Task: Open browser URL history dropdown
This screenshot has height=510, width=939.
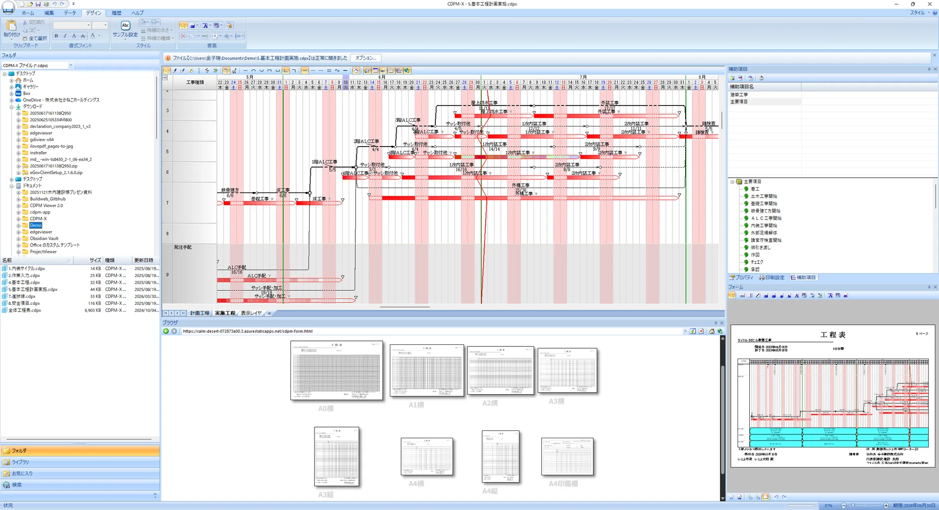Action: (x=685, y=331)
